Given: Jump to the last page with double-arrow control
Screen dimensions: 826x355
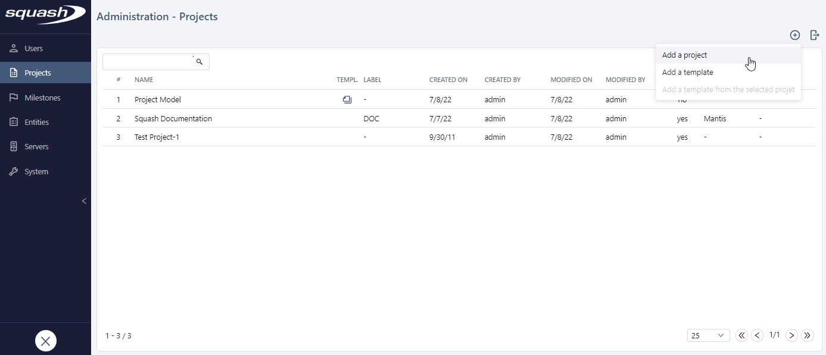Looking at the screenshot, I should tap(808, 335).
